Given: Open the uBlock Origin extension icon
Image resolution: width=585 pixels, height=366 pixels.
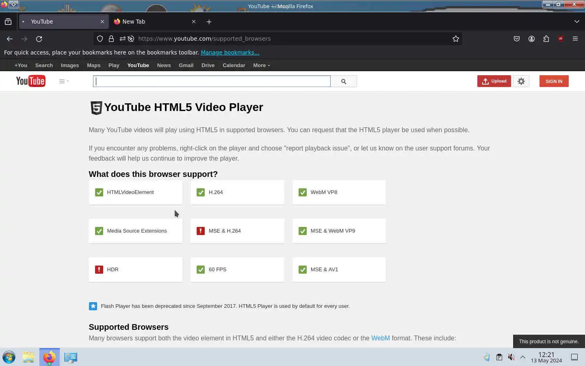Looking at the screenshot, I should [x=561, y=39].
